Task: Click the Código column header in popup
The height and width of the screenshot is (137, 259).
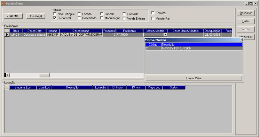Action: coord(153,45)
